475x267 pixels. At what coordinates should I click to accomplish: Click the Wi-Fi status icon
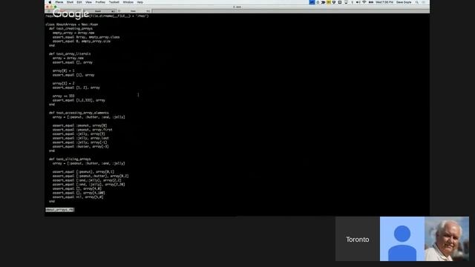pos(364,2)
